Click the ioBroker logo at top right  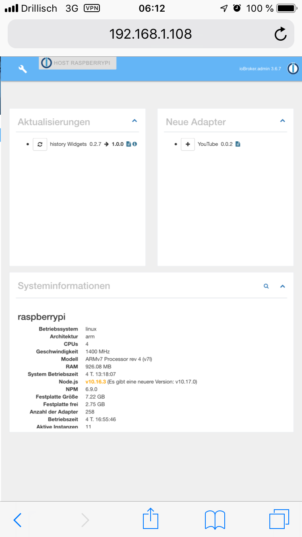click(293, 69)
